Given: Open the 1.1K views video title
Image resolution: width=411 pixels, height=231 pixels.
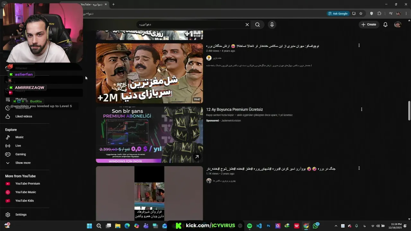Looking at the screenshot, I should [x=271, y=169].
